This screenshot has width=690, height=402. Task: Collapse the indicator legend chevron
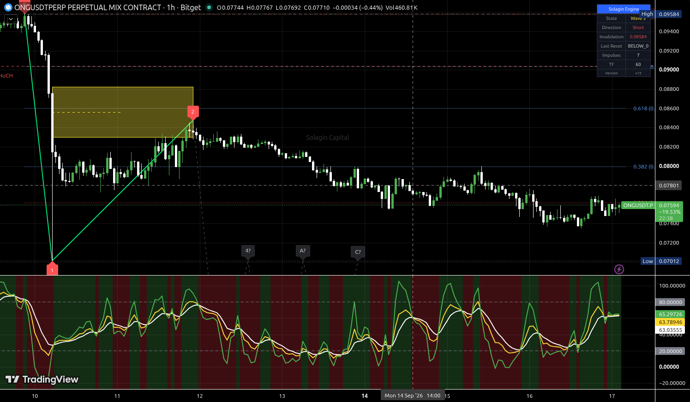[11, 19]
